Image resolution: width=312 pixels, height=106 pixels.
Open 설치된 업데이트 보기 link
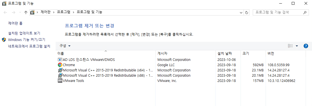pos(24,33)
